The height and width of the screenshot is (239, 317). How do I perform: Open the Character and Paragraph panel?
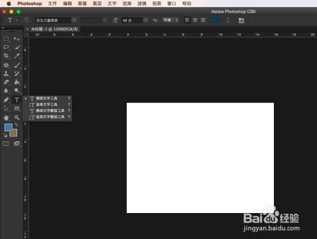point(242,20)
